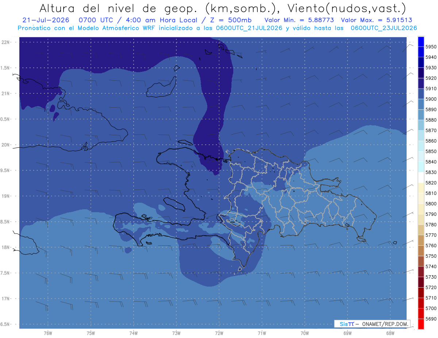This screenshot has height=338, width=438.
Task: Click the '5820' legend value
Action: tap(431, 183)
